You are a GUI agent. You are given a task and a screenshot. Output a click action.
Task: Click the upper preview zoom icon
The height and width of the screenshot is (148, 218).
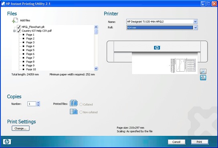click(x=203, y=72)
